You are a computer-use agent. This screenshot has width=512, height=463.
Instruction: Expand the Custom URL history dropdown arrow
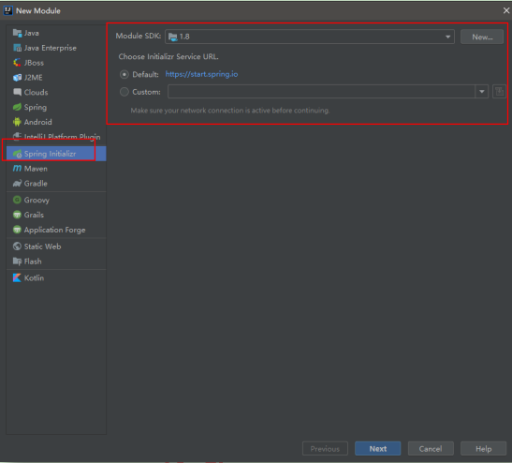click(482, 92)
